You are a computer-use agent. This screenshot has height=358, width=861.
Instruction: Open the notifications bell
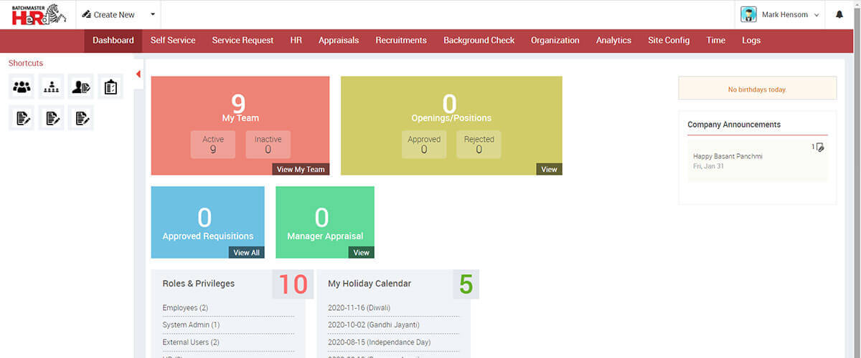[839, 14]
